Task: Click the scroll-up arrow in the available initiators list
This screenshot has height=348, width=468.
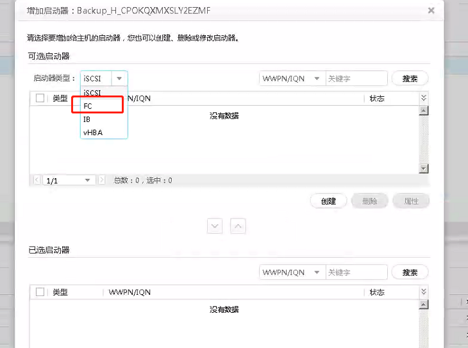Action: pos(424,110)
